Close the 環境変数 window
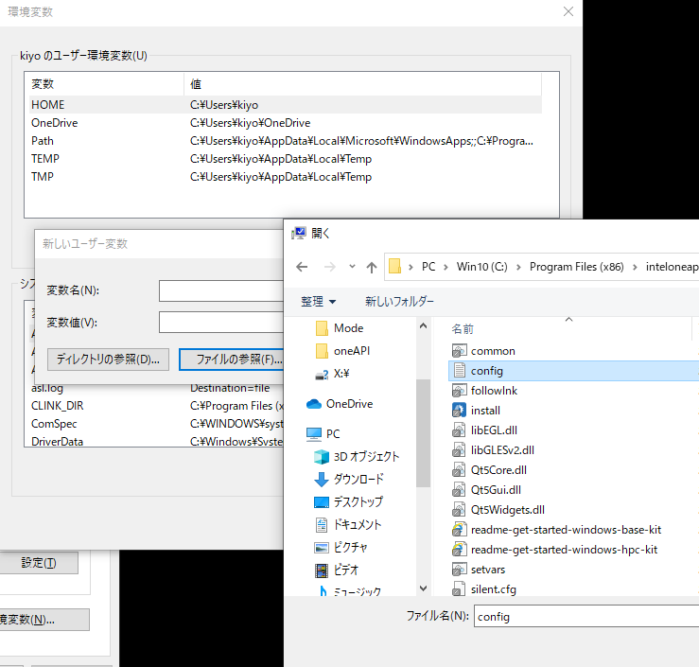 (x=568, y=11)
